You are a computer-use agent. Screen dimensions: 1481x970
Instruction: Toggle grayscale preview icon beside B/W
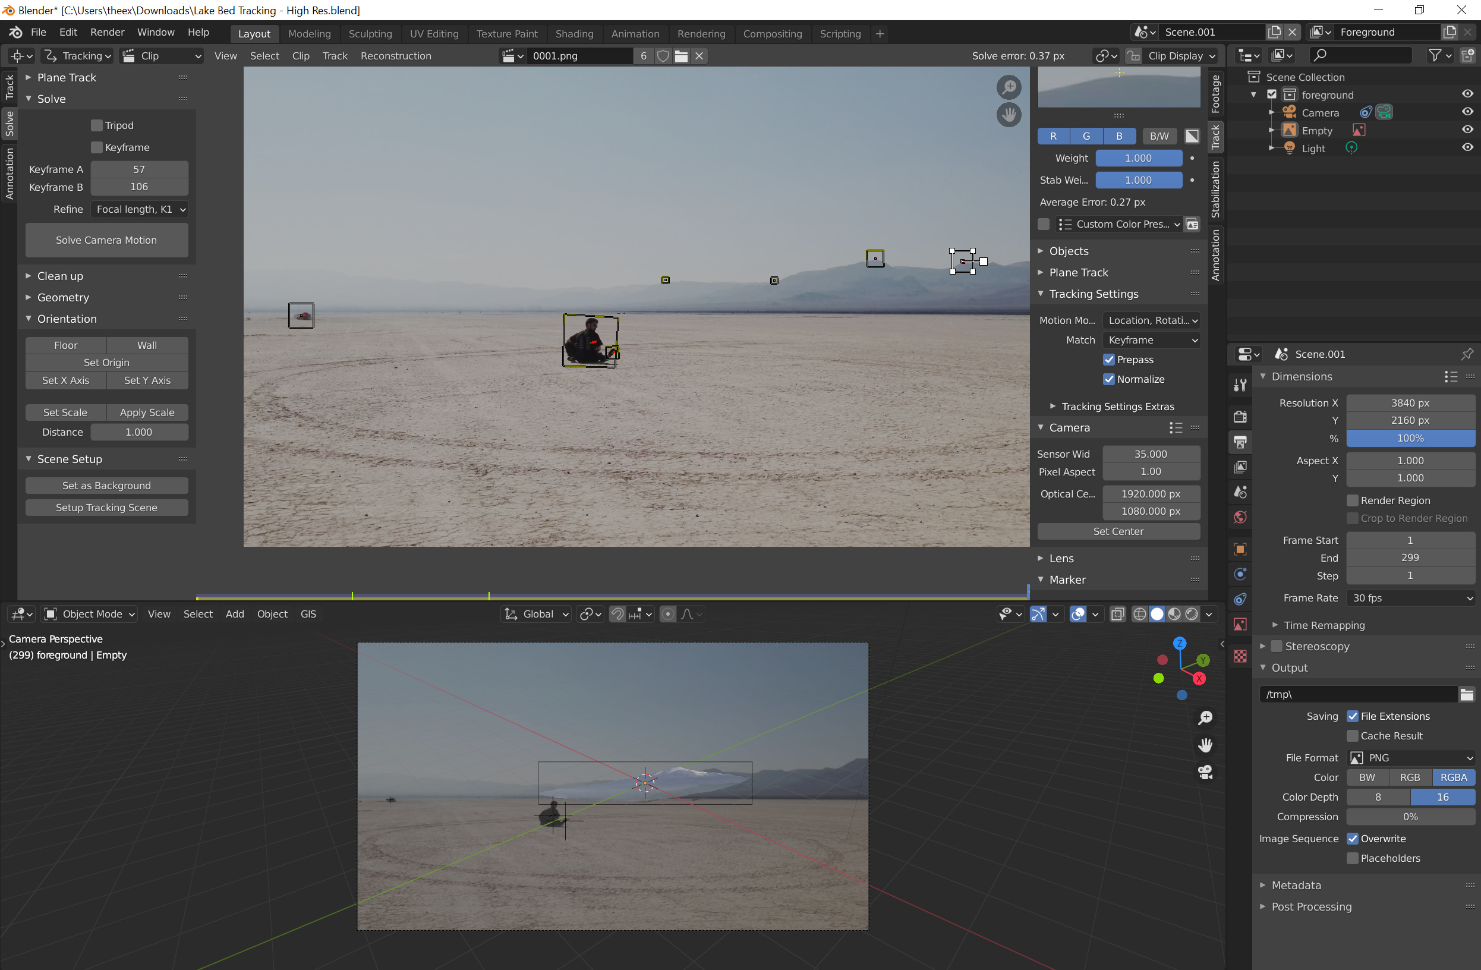[x=1192, y=136]
